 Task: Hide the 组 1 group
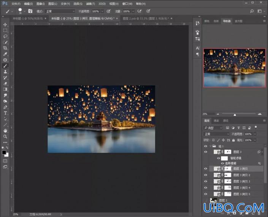click(206, 146)
